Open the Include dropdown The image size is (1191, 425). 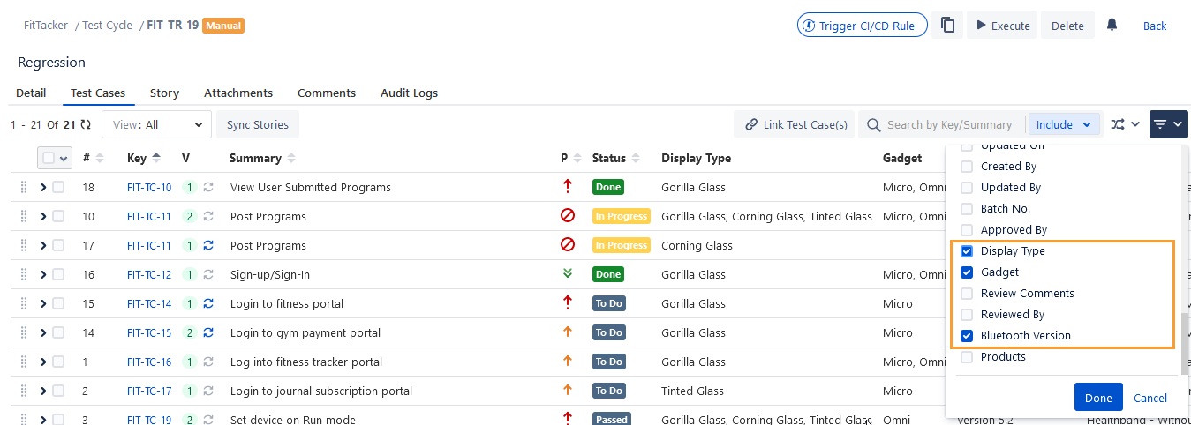pyautogui.click(x=1065, y=124)
